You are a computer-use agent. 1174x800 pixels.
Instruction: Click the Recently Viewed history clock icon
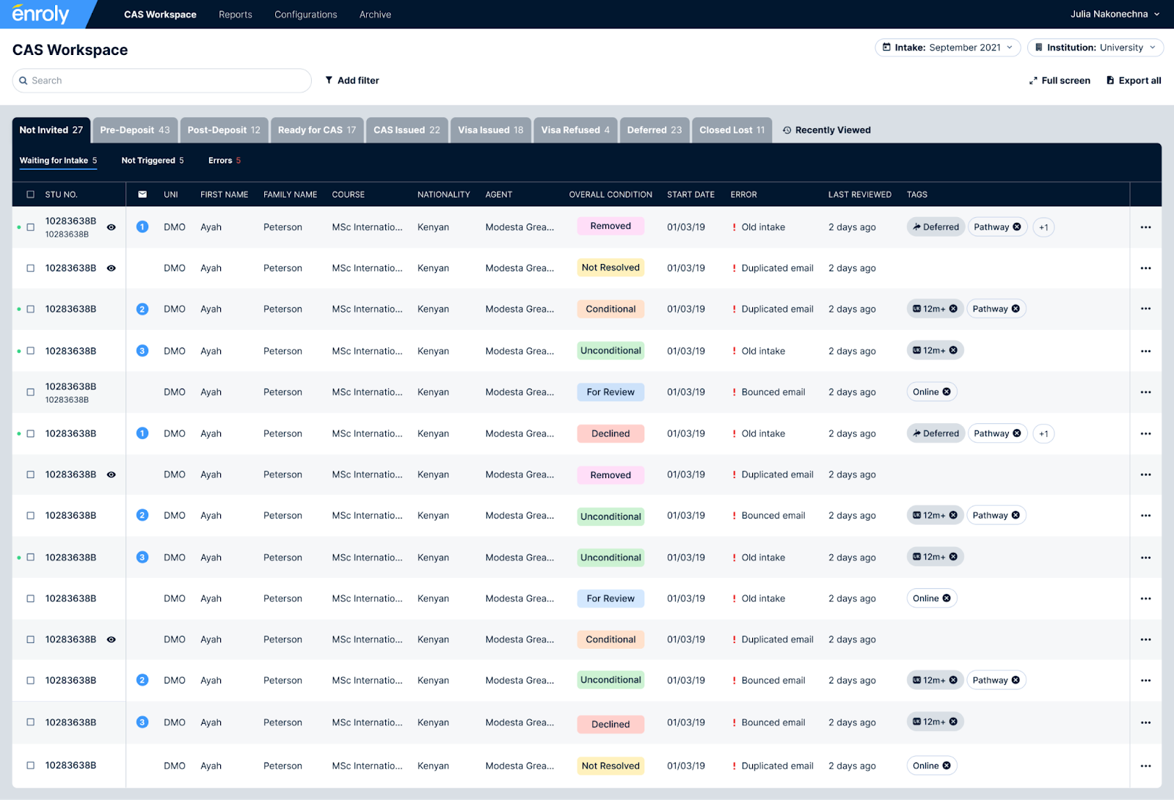pyautogui.click(x=786, y=130)
